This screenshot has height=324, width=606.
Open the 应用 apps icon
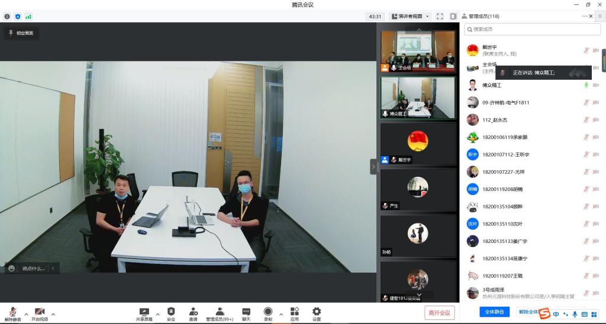coord(294,313)
